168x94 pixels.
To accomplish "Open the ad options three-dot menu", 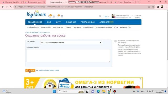I will pos(141,79).
